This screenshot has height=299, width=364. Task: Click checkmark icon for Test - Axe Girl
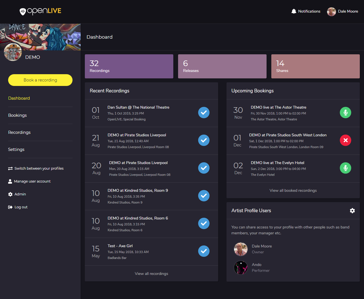coord(204,251)
